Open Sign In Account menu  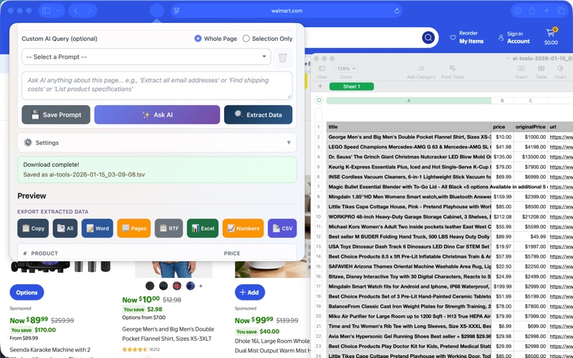click(x=514, y=37)
